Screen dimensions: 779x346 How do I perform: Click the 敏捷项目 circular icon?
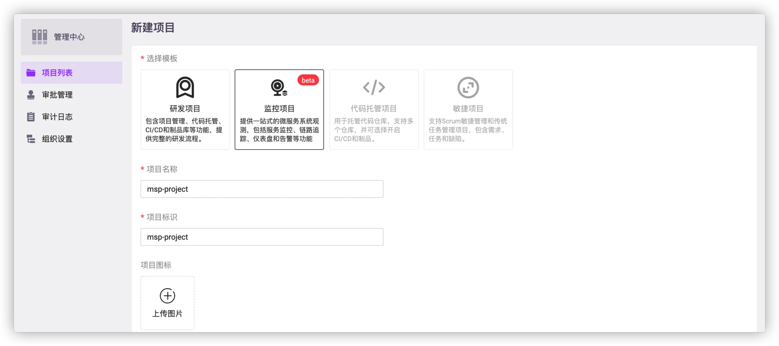tap(468, 88)
